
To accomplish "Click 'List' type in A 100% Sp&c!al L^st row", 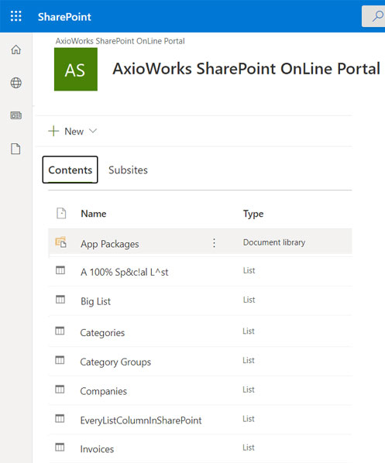I will coord(249,270).
